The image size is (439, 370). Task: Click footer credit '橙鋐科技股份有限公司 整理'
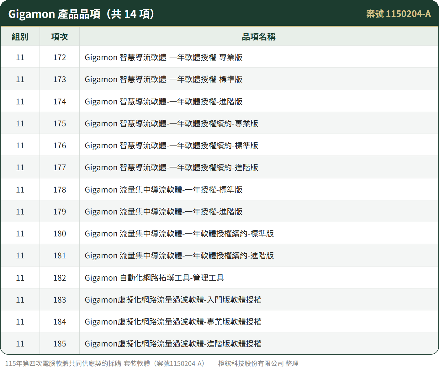[x=258, y=363]
